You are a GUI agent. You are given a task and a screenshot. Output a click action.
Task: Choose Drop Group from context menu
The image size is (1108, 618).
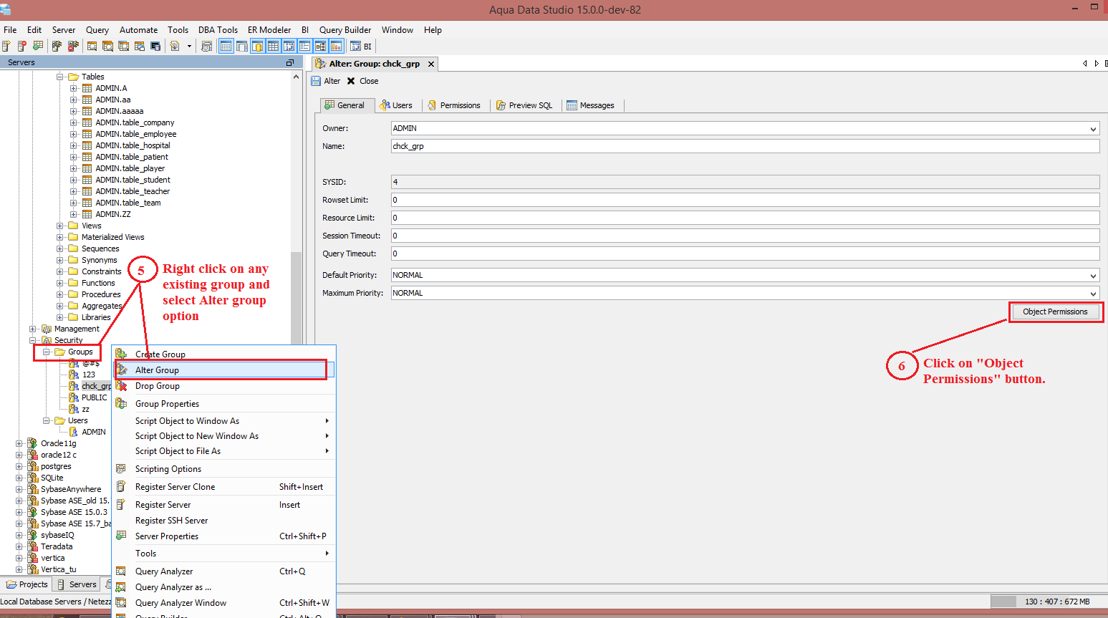(224, 386)
